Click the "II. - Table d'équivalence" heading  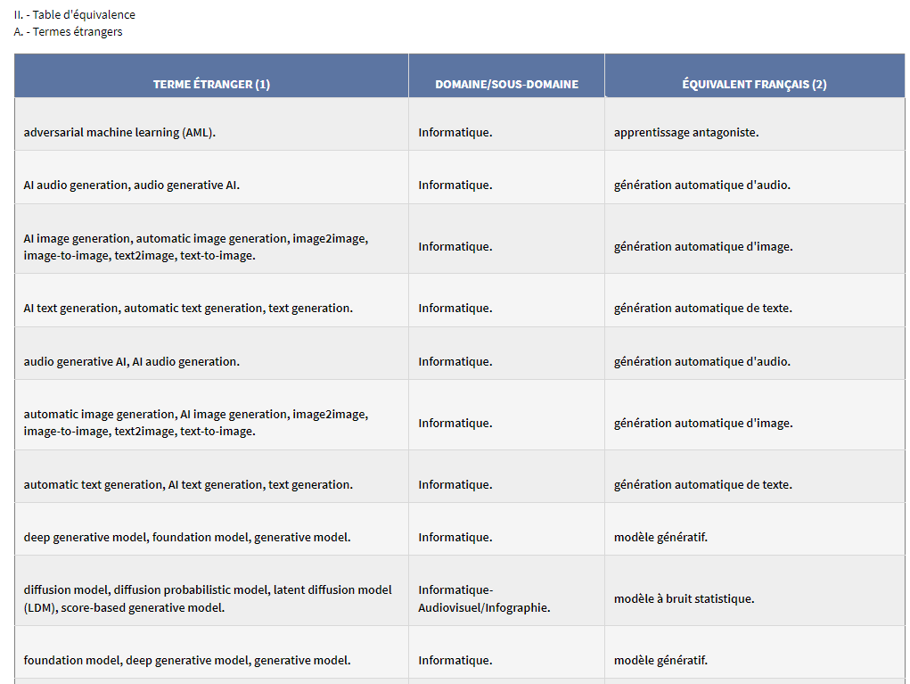[75, 14]
